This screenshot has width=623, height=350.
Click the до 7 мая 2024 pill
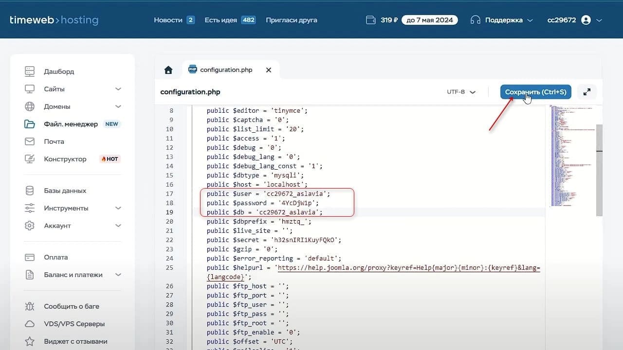click(429, 20)
